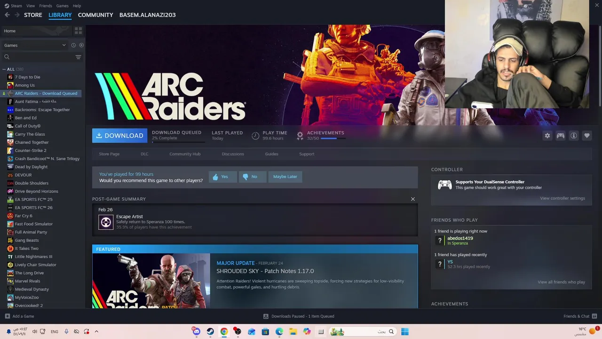Open Friends & Chat icon at bottom right
The width and height of the screenshot is (602, 339).
594,316
